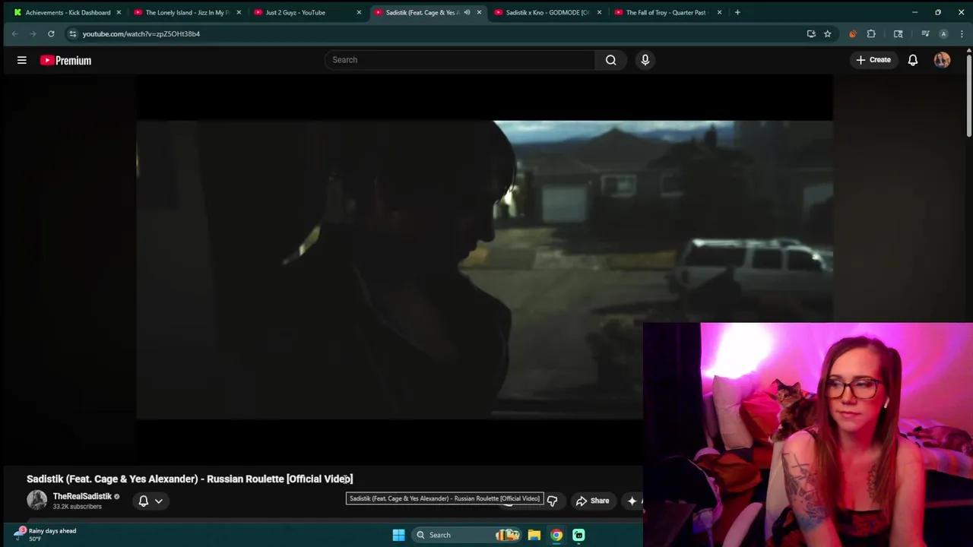Open the green app icon in taskbar
Screen dimensions: 973x547
[578, 535]
